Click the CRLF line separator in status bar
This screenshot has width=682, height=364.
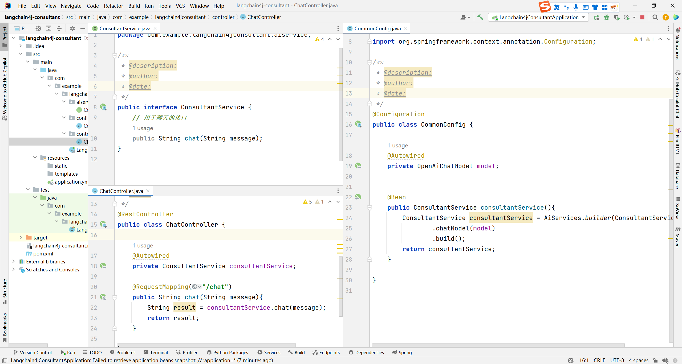(599, 360)
